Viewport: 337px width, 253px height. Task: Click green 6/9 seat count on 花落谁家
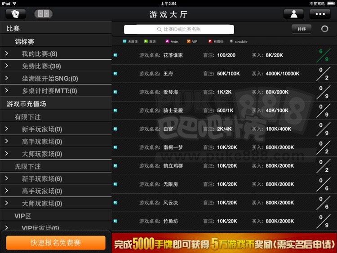coord(324,55)
